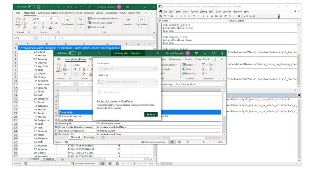Switch to the Produkty sheet in the back workbook
Screen dimensions: 314x169
click(x=48, y=159)
